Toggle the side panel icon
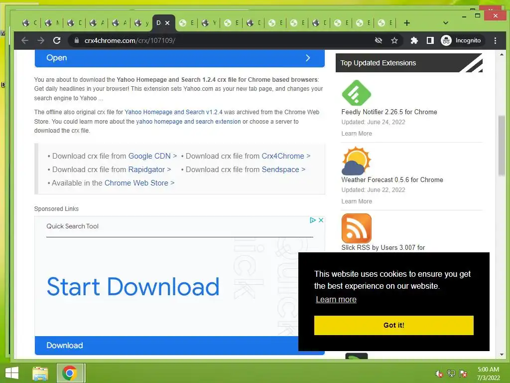Screen dimensions: 510x383 [x=430, y=40]
